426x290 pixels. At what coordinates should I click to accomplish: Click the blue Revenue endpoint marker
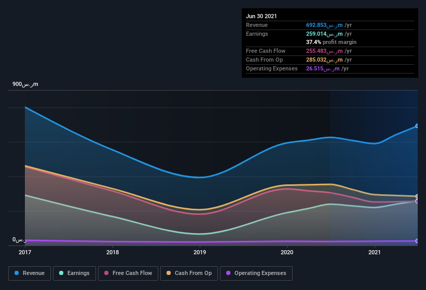pyautogui.click(x=417, y=126)
